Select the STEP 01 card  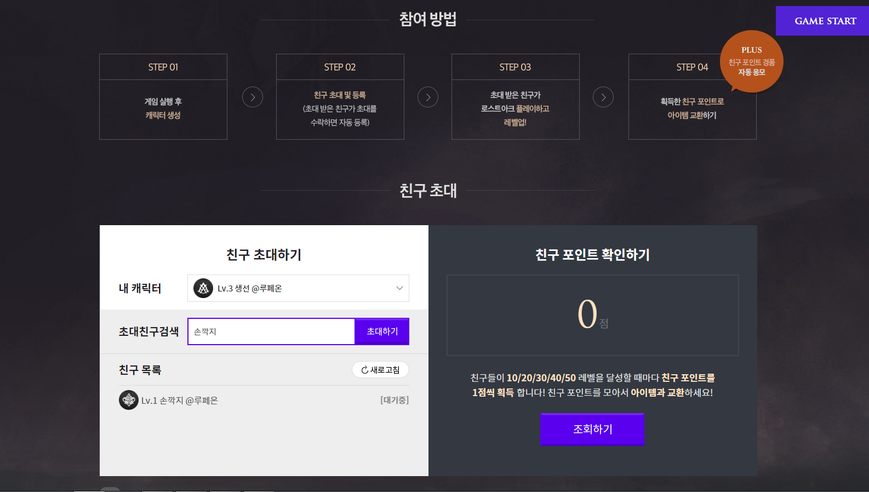163,97
